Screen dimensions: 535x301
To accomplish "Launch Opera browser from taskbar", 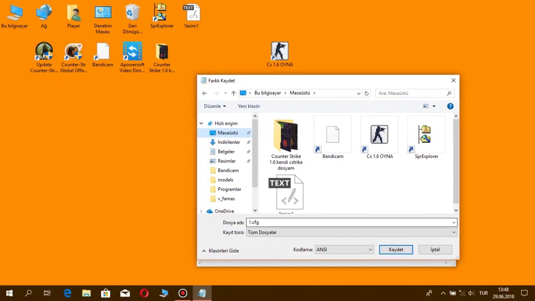I will coord(144,293).
